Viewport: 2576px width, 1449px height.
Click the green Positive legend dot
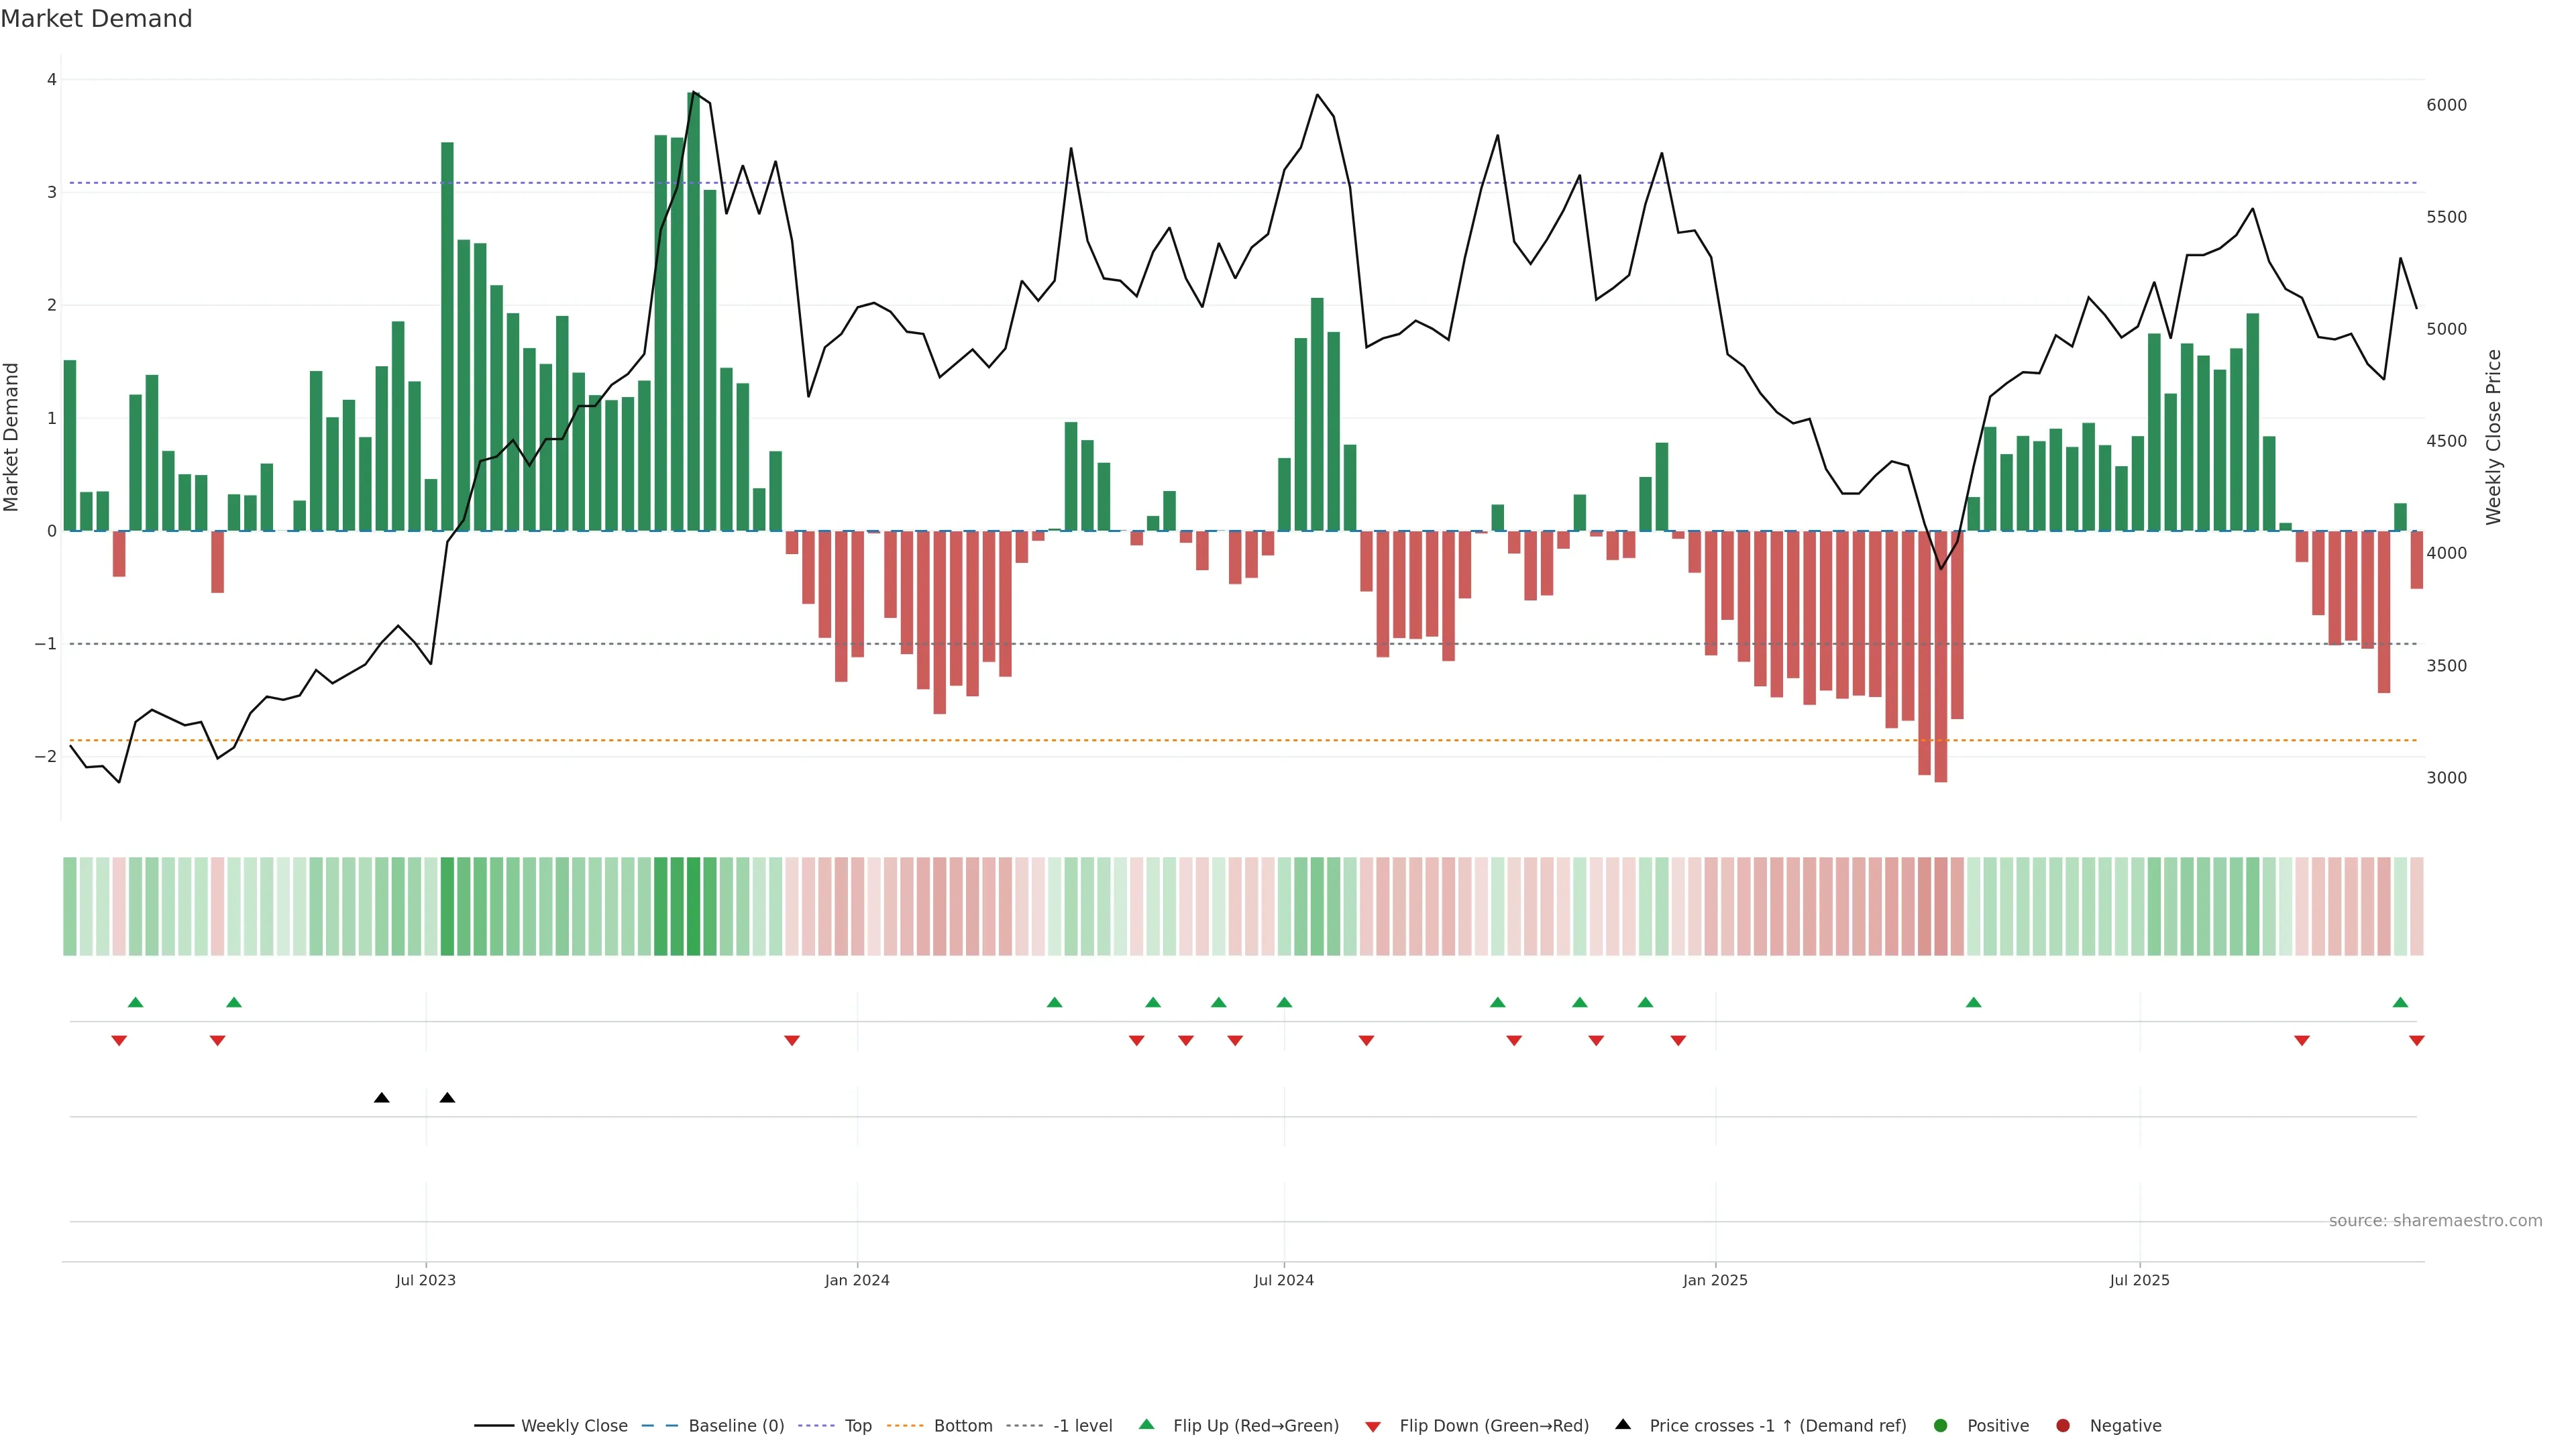coord(1941,1426)
